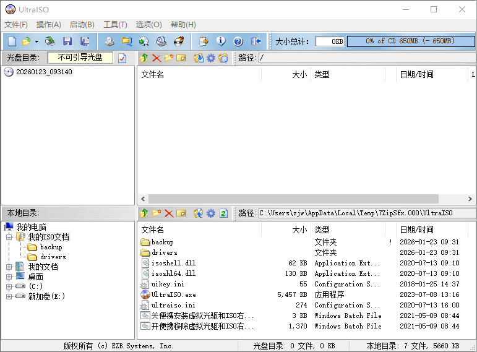
Task: Create new folder in disc directory toolbar
Action: (x=169, y=58)
